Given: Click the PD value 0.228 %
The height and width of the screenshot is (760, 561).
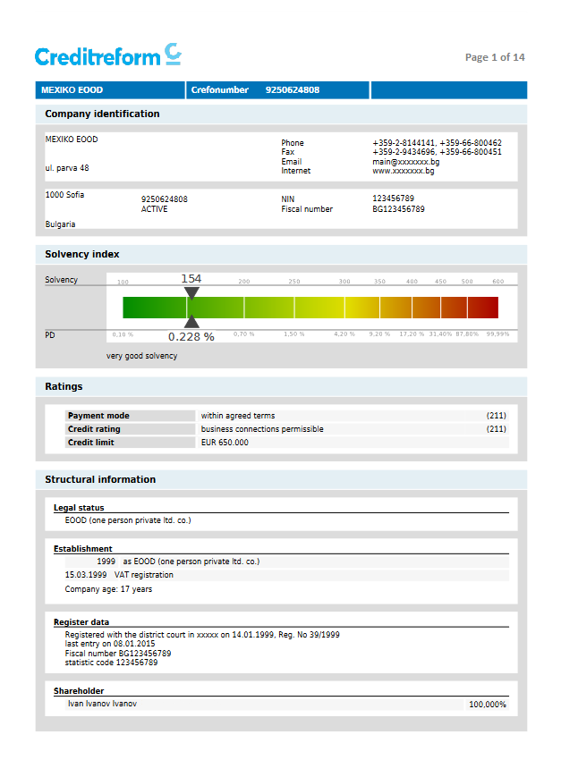Looking at the screenshot, I should 191,337.
